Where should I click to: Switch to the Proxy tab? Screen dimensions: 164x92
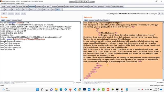pos(8,6)
